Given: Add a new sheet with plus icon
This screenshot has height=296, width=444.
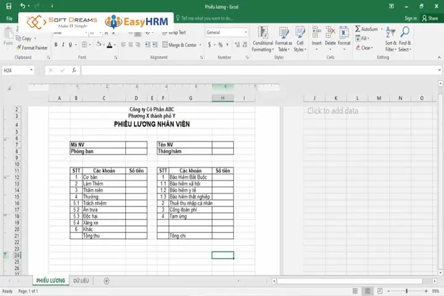Looking at the screenshot, I should (x=107, y=281).
